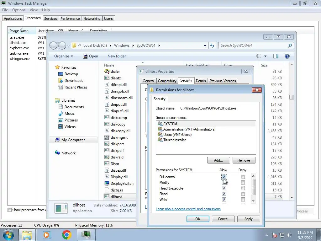Select the difxapi.dll file icon
This screenshot has width=321, height=241.
click(107, 84)
